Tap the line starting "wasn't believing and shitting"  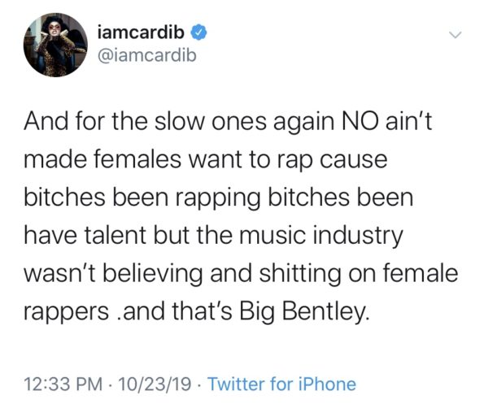point(241,274)
